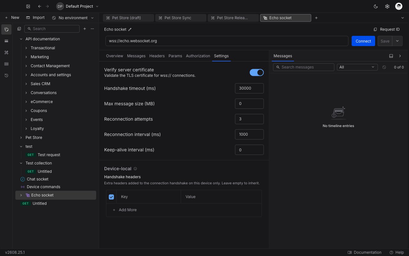
Task: Click the Connect button
Action: pos(363,41)
